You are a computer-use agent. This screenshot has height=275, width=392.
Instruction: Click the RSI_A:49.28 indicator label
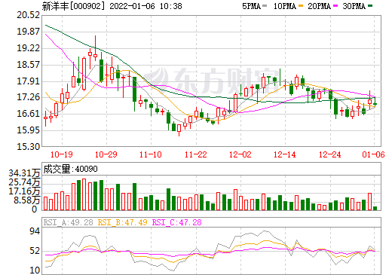(68, 222)
